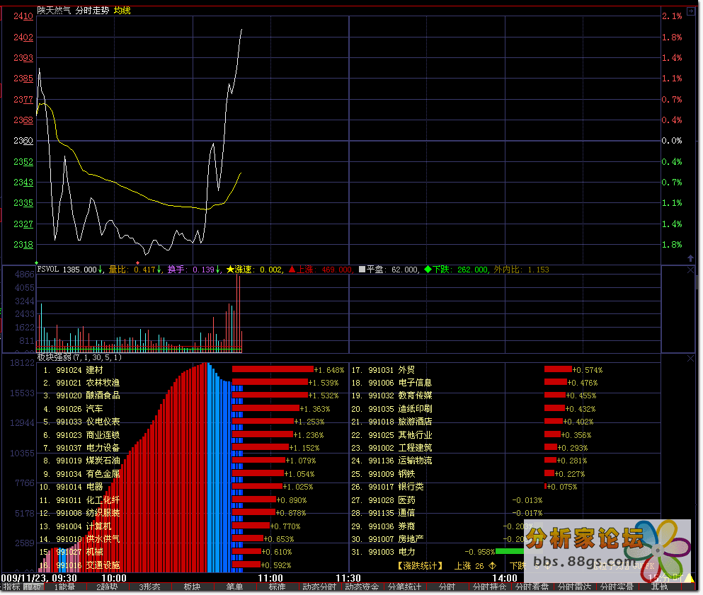This screenshot has height=595, width=703.
Task: Click the green diamond marker under price chart
Action: [x=37, y=262]
